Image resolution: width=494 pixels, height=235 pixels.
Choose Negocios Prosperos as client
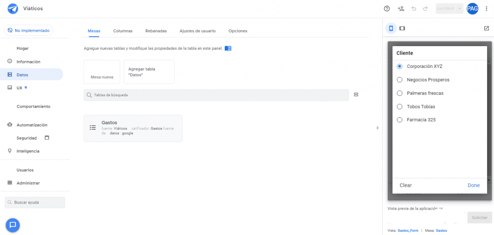coord(399,80)
